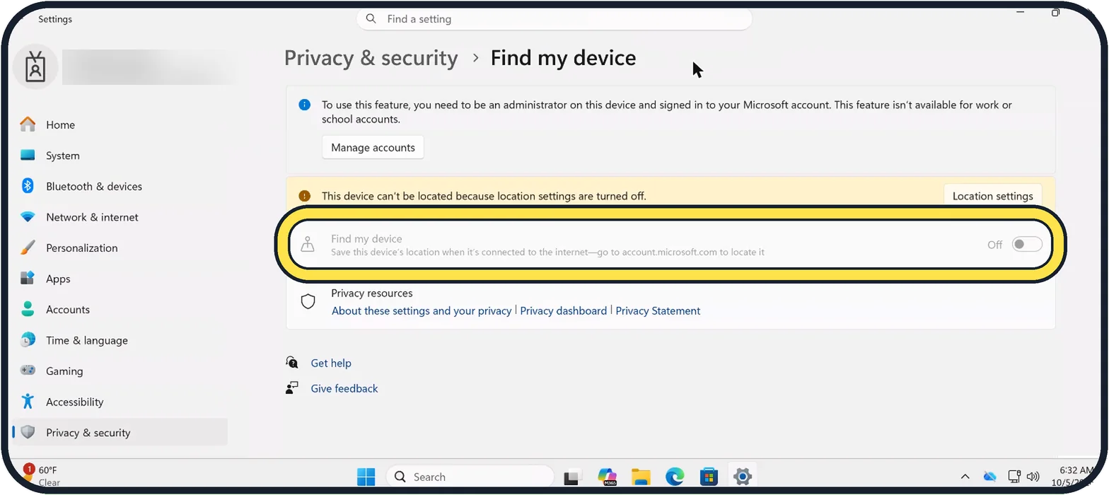This screenshot has height=495, width=1109.
Task: Click the Accessibility figure icon
Action: (28, 402)
